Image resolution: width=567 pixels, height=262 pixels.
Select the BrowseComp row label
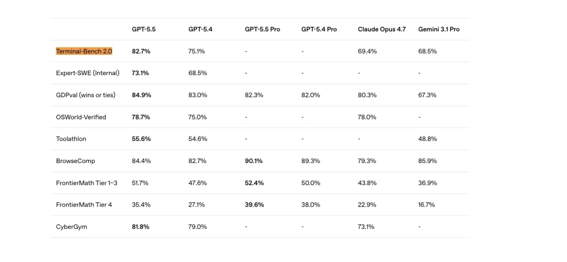75,161
